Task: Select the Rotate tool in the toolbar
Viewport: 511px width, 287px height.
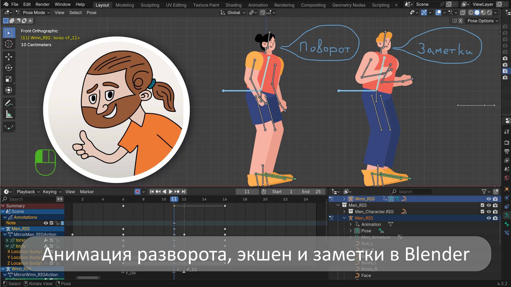Action: (x=9, y=68)
